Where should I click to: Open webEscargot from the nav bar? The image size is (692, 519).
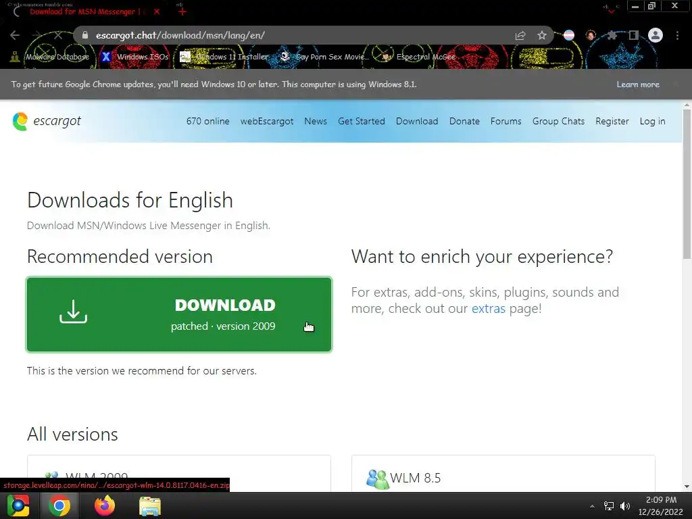[266, 122]
